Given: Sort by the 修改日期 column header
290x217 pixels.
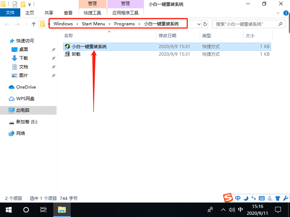Looking at the screenshot, I should (167, 35).
